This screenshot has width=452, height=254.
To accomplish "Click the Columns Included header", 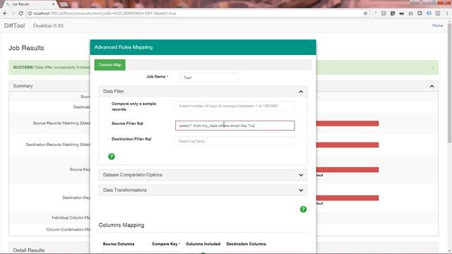I will point(203,244).
